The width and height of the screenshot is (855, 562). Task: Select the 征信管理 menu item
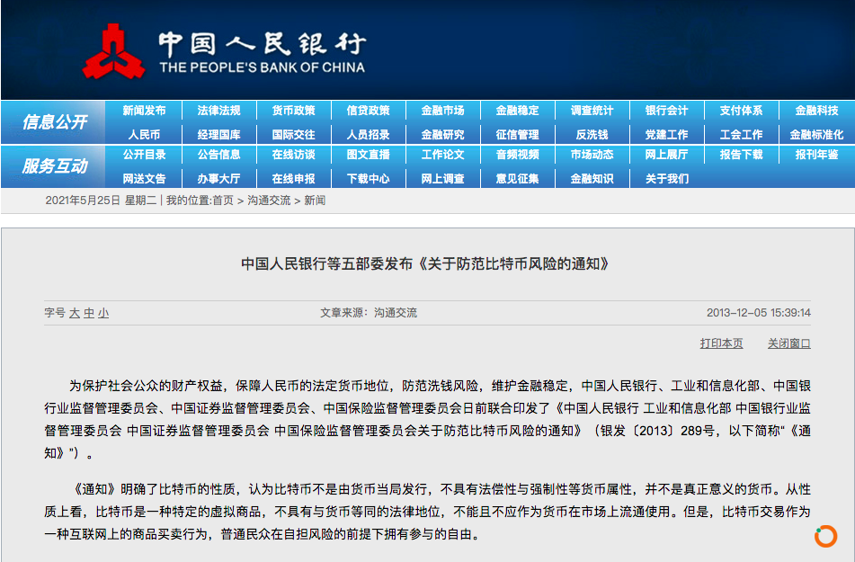518,135
